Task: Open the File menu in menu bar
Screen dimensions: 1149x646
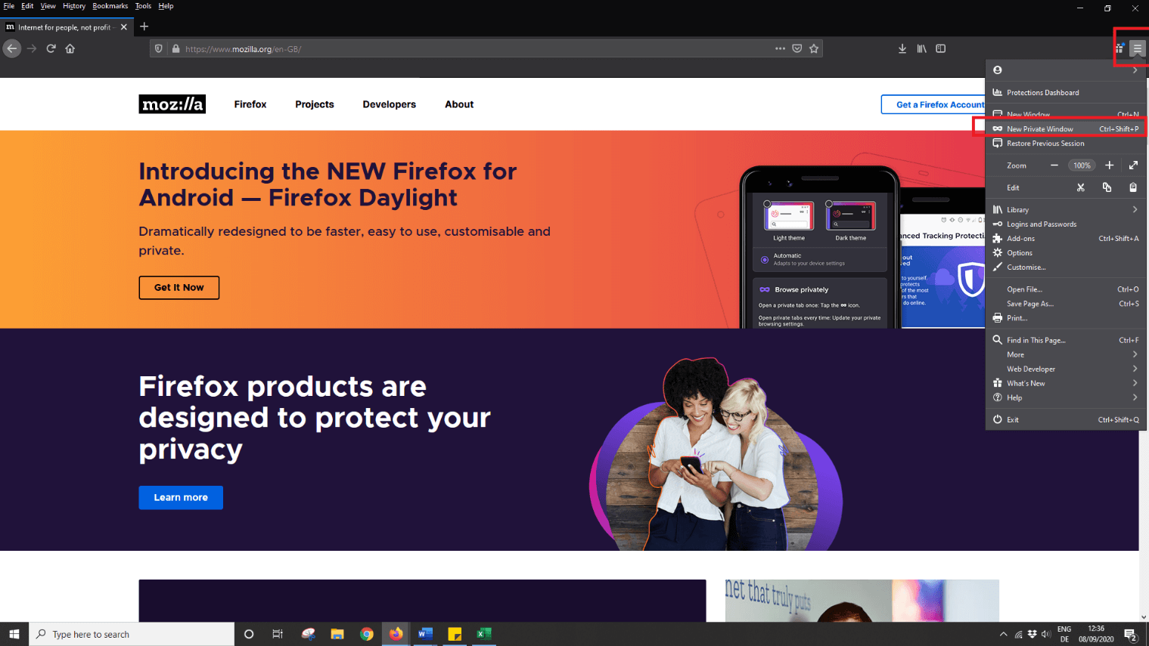Action: (x=9, y=6)
